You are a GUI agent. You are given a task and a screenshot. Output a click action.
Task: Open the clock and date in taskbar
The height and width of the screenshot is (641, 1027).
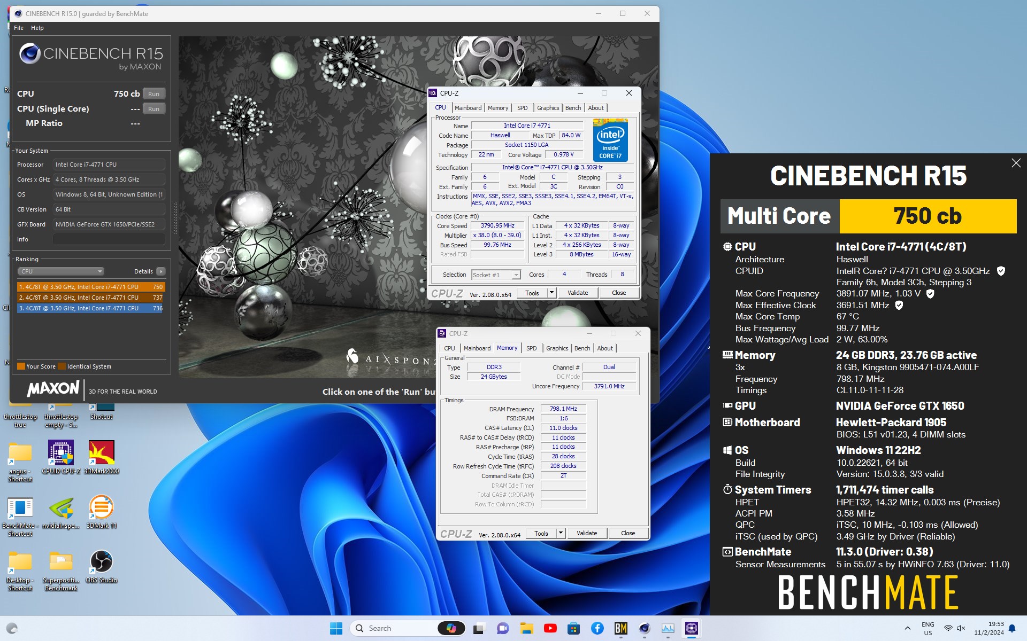(x=988, y=628)
